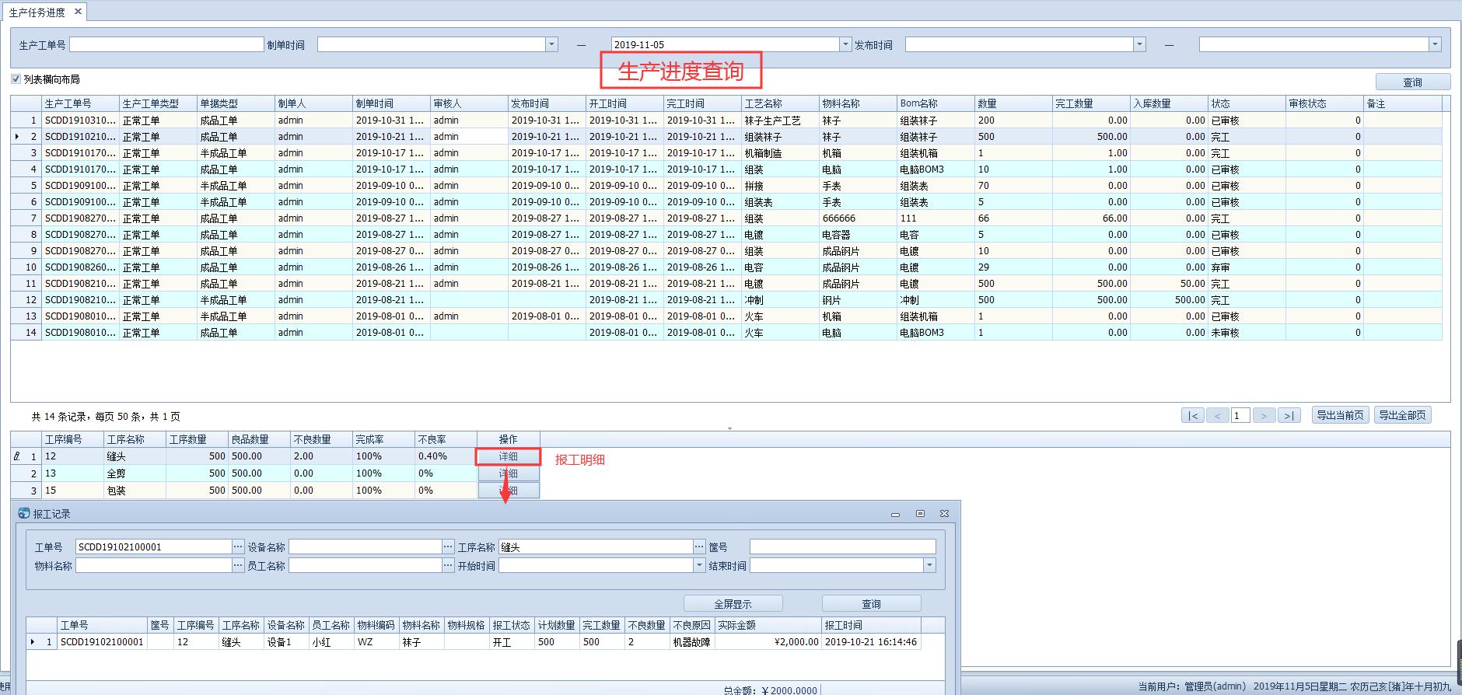Open 结束时间 dropdown in 报工记录

pos(929,565)
